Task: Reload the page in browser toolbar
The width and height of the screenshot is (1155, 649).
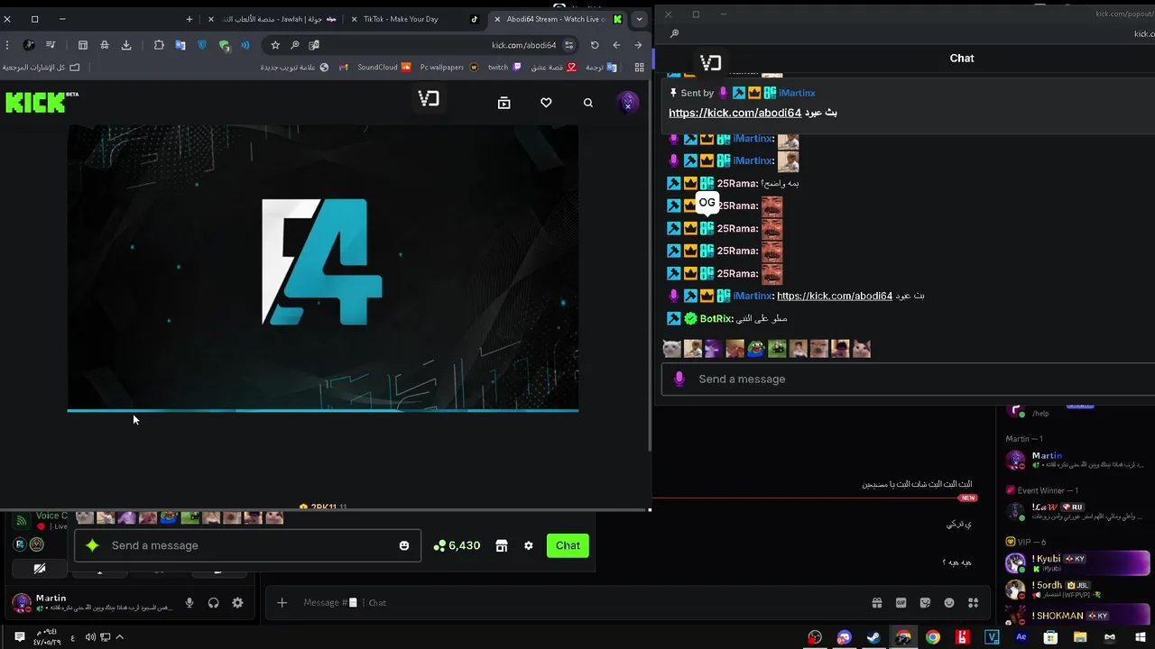Action: 595,45
